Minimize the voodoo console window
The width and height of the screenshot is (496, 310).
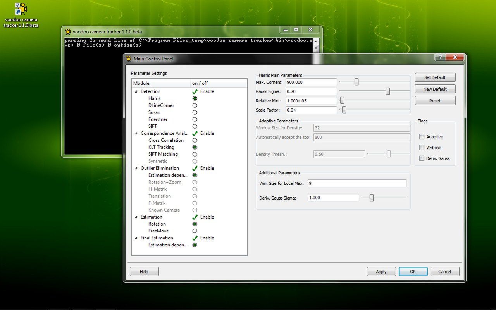286,29
